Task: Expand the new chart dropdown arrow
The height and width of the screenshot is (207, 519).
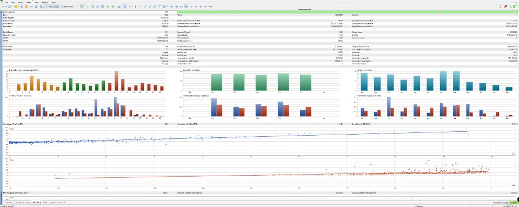Action: coord(6,6)
